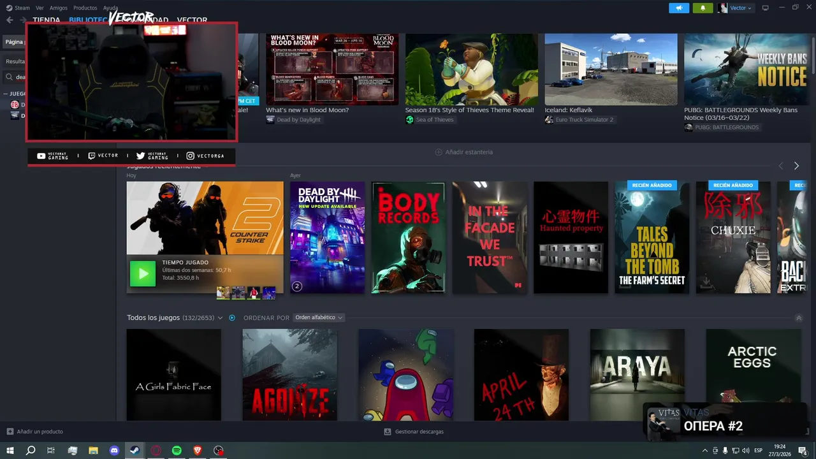Viewport: 816px width, 459px height.
Task: Click the taskbar volume speaker icon
Action: (746, 451)
